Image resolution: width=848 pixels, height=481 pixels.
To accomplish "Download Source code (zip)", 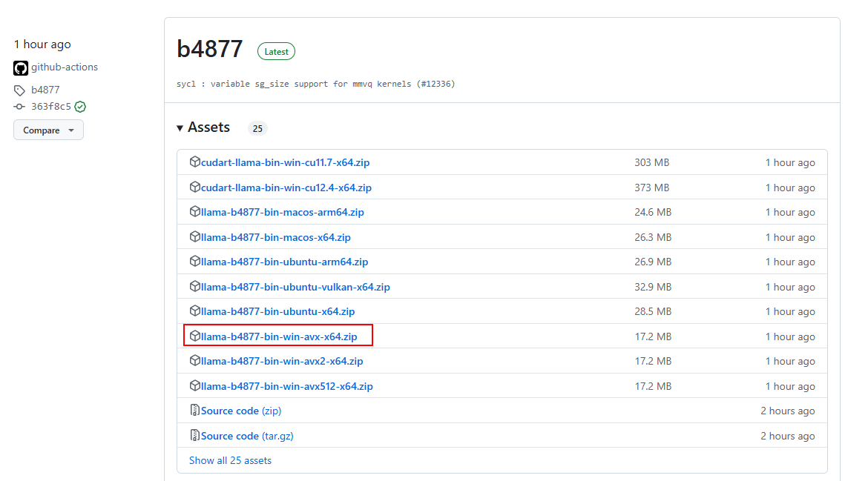I will pos(241,411).
